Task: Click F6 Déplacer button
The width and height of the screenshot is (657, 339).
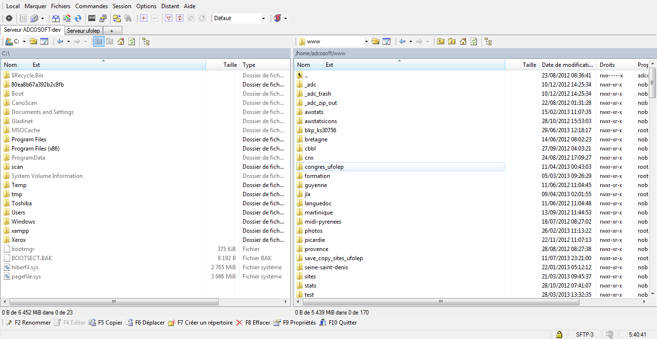Action: (145, 323)
